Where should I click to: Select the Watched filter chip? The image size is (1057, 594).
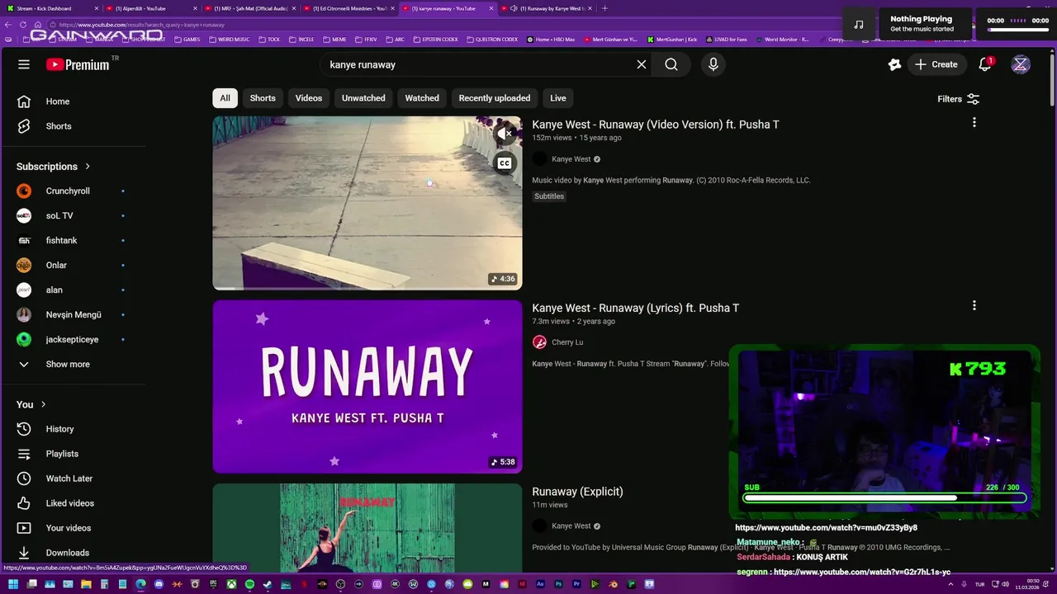click(422, 98)
